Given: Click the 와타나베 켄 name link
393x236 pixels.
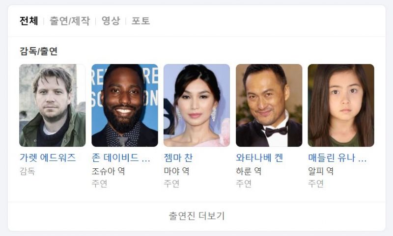Looking at the screenshot, I should coord(259,157).
